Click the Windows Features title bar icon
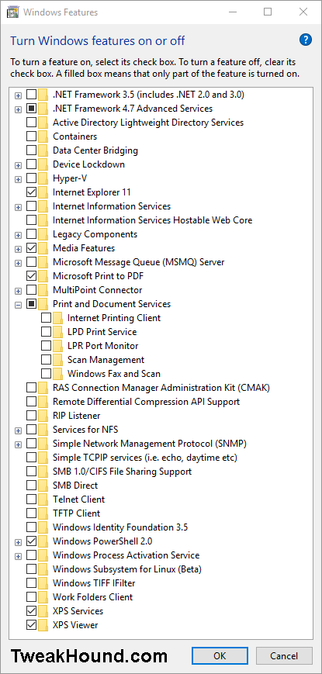The width and height of the screenshot is (322, 674). (12, 12)
